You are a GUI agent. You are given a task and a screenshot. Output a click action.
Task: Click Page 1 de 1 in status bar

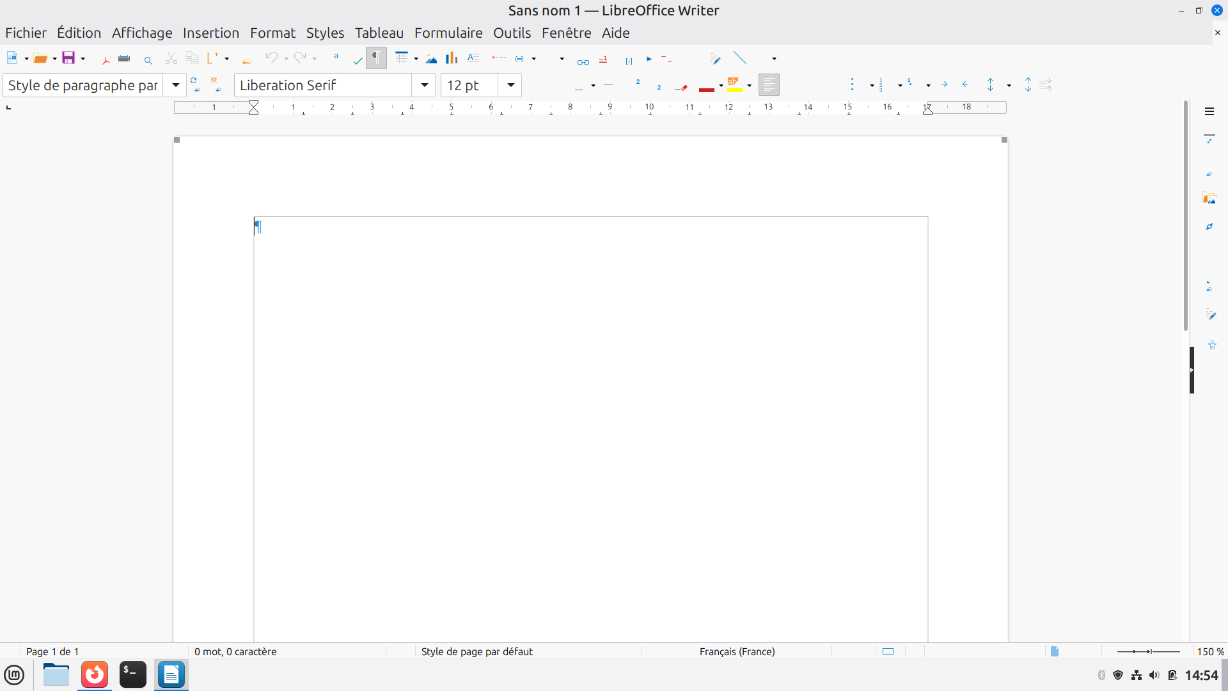(x=52, y=651)
